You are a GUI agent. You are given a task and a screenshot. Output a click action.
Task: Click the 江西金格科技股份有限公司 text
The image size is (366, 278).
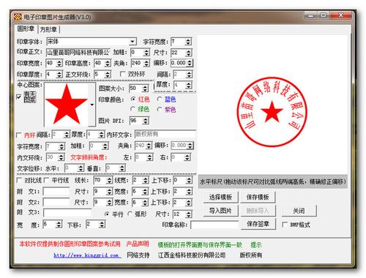(x=192, y=255)
